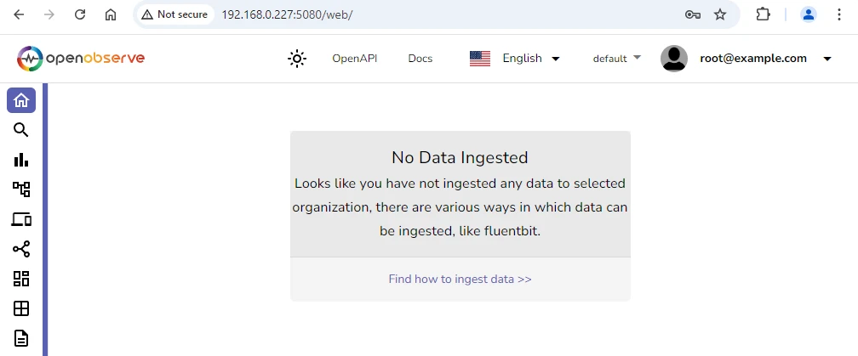Open the Pipelines share-nodes icon

click(21, 249)
